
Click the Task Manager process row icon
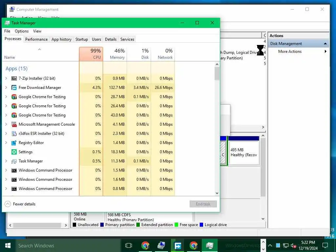(x=14, y=161)
